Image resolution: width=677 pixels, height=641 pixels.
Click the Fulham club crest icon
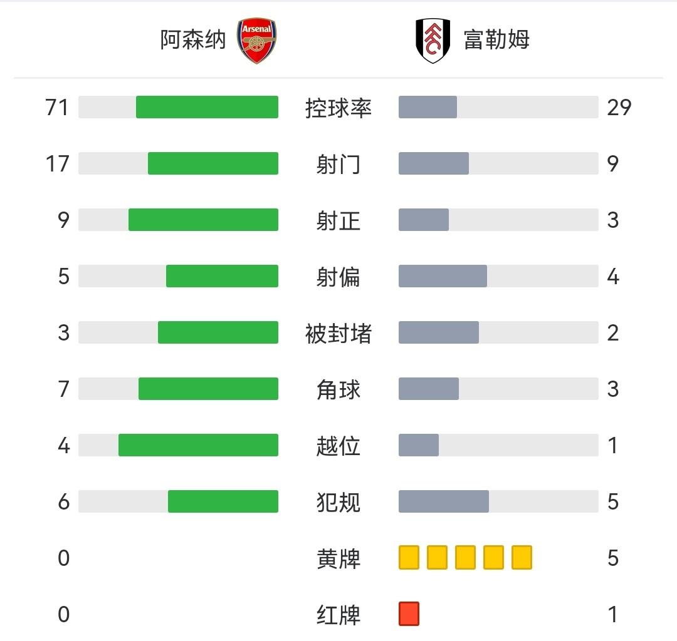(433, 41)
